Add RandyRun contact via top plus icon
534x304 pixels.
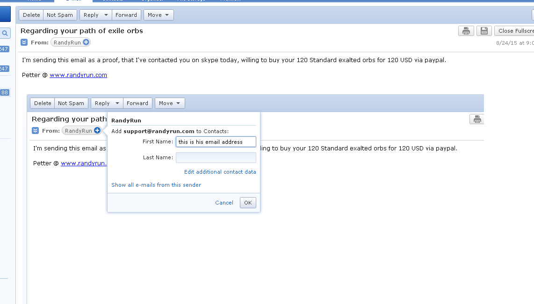pos(86,42)
